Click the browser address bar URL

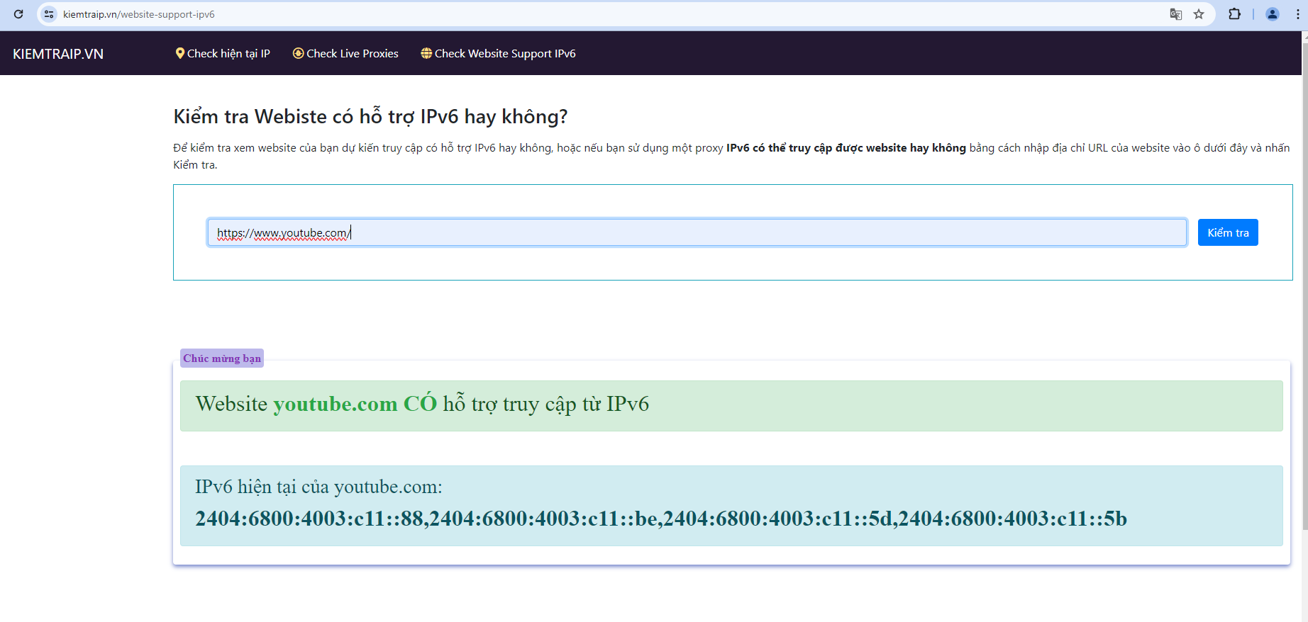point(139,14)
